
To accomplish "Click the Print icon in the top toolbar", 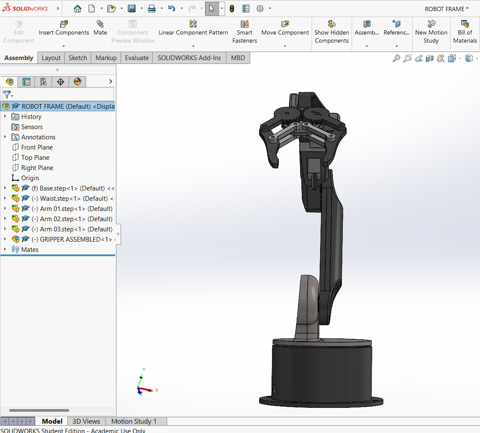I will (x=152, y=9).
